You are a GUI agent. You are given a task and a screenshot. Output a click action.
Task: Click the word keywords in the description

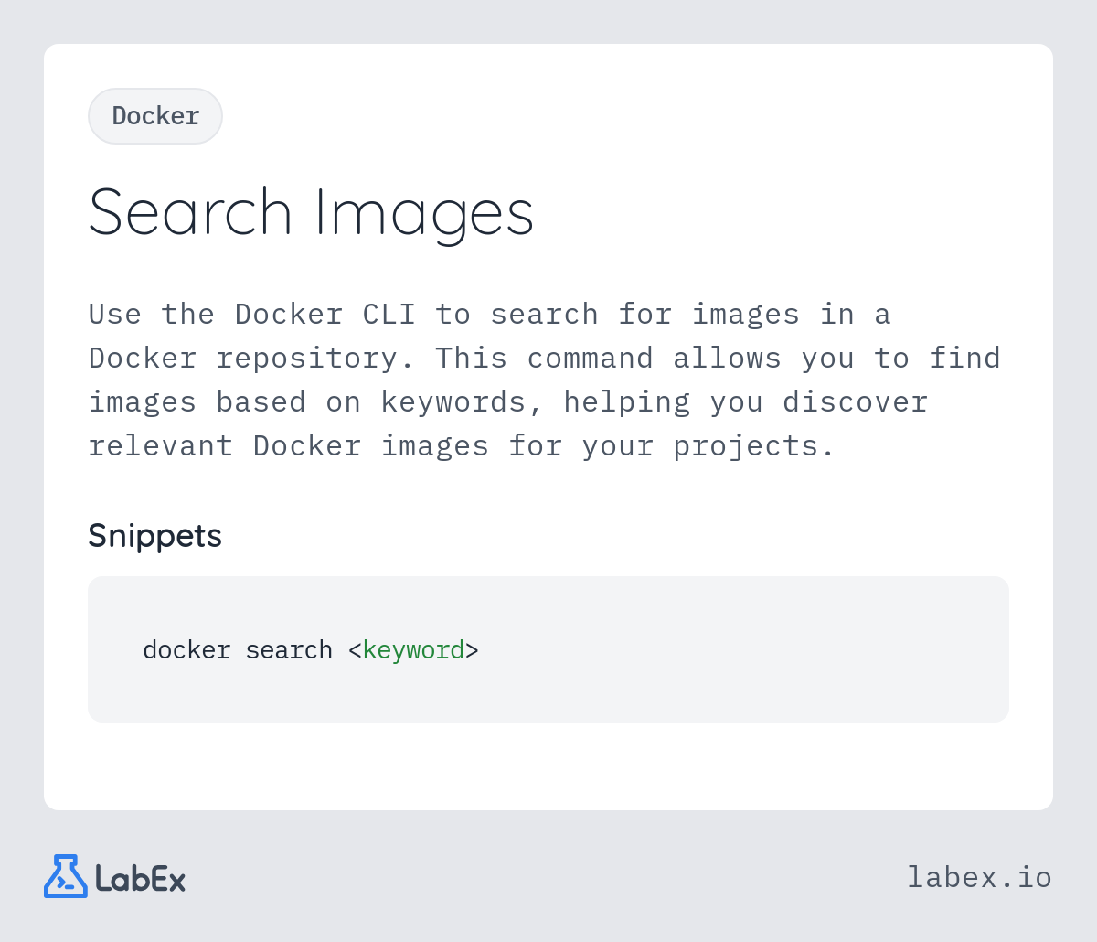(x=453, y=401)
